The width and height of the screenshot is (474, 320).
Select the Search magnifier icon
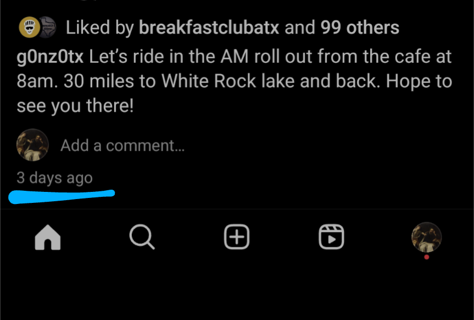coord(142,237)
